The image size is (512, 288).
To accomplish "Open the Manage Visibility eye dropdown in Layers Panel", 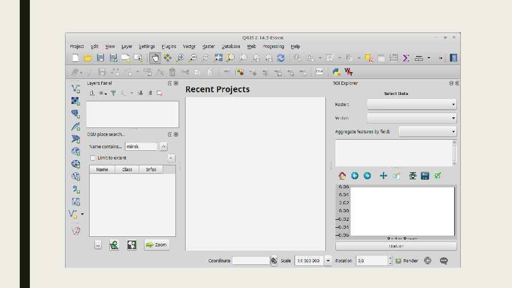I will 103,93.
